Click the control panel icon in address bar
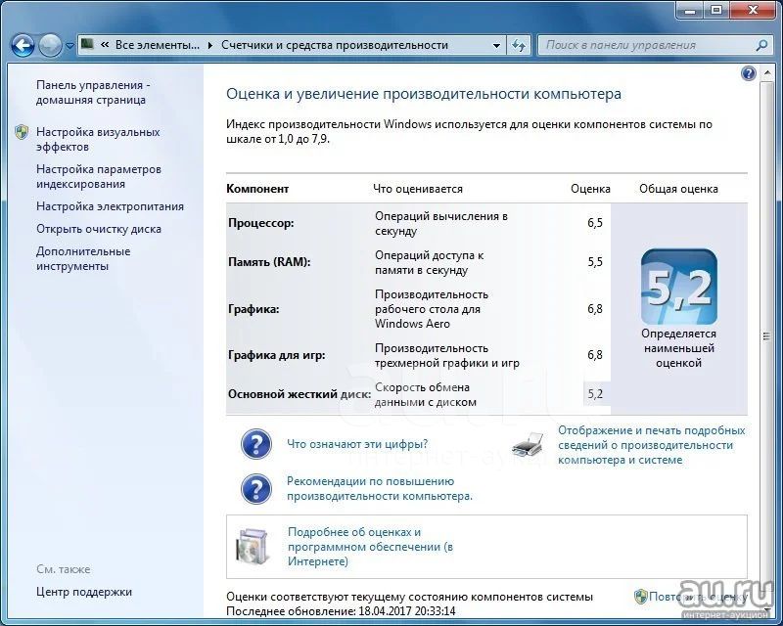The image size is (783, 626). tap(87, 44)
